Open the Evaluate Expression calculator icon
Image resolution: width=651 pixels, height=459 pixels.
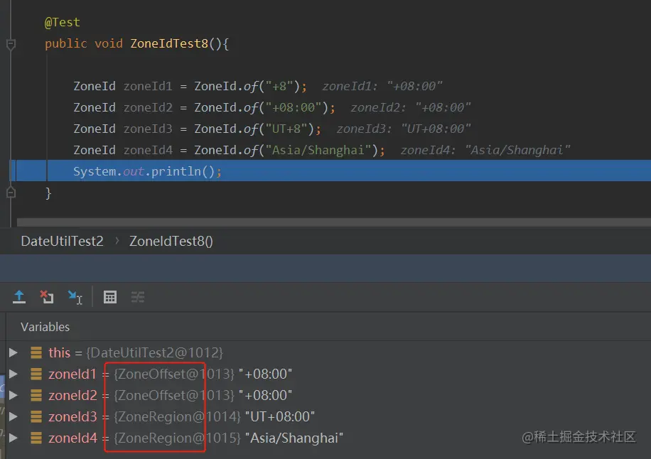click(x=110, y=297)
